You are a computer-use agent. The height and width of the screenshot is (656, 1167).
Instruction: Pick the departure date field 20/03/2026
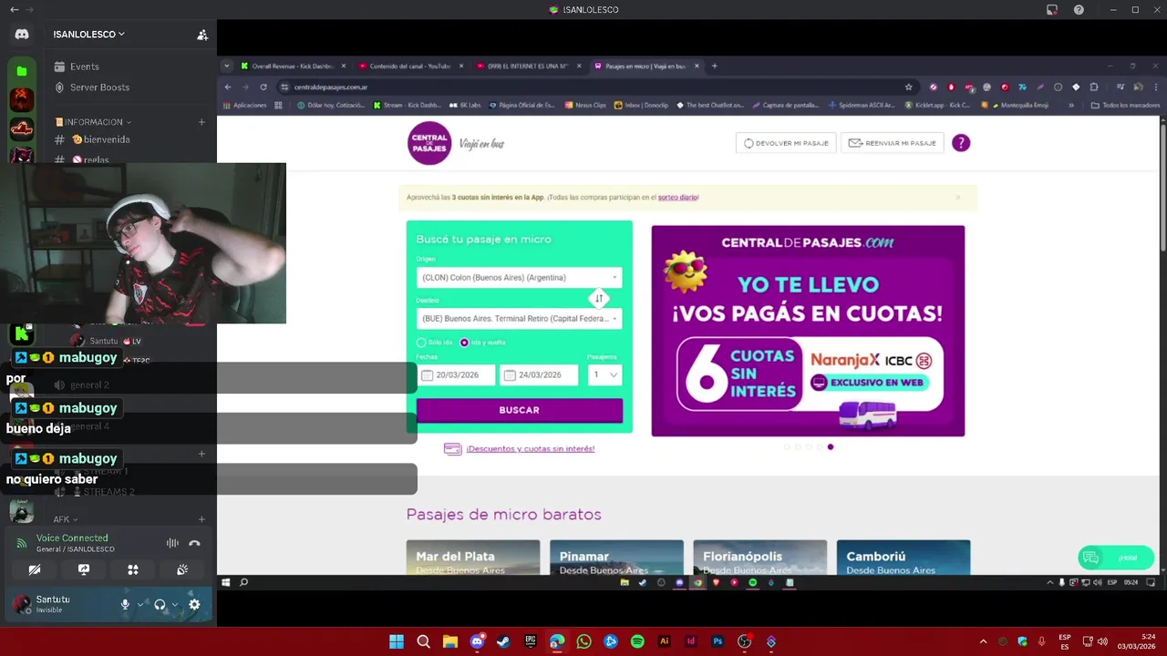pos(456,374)
